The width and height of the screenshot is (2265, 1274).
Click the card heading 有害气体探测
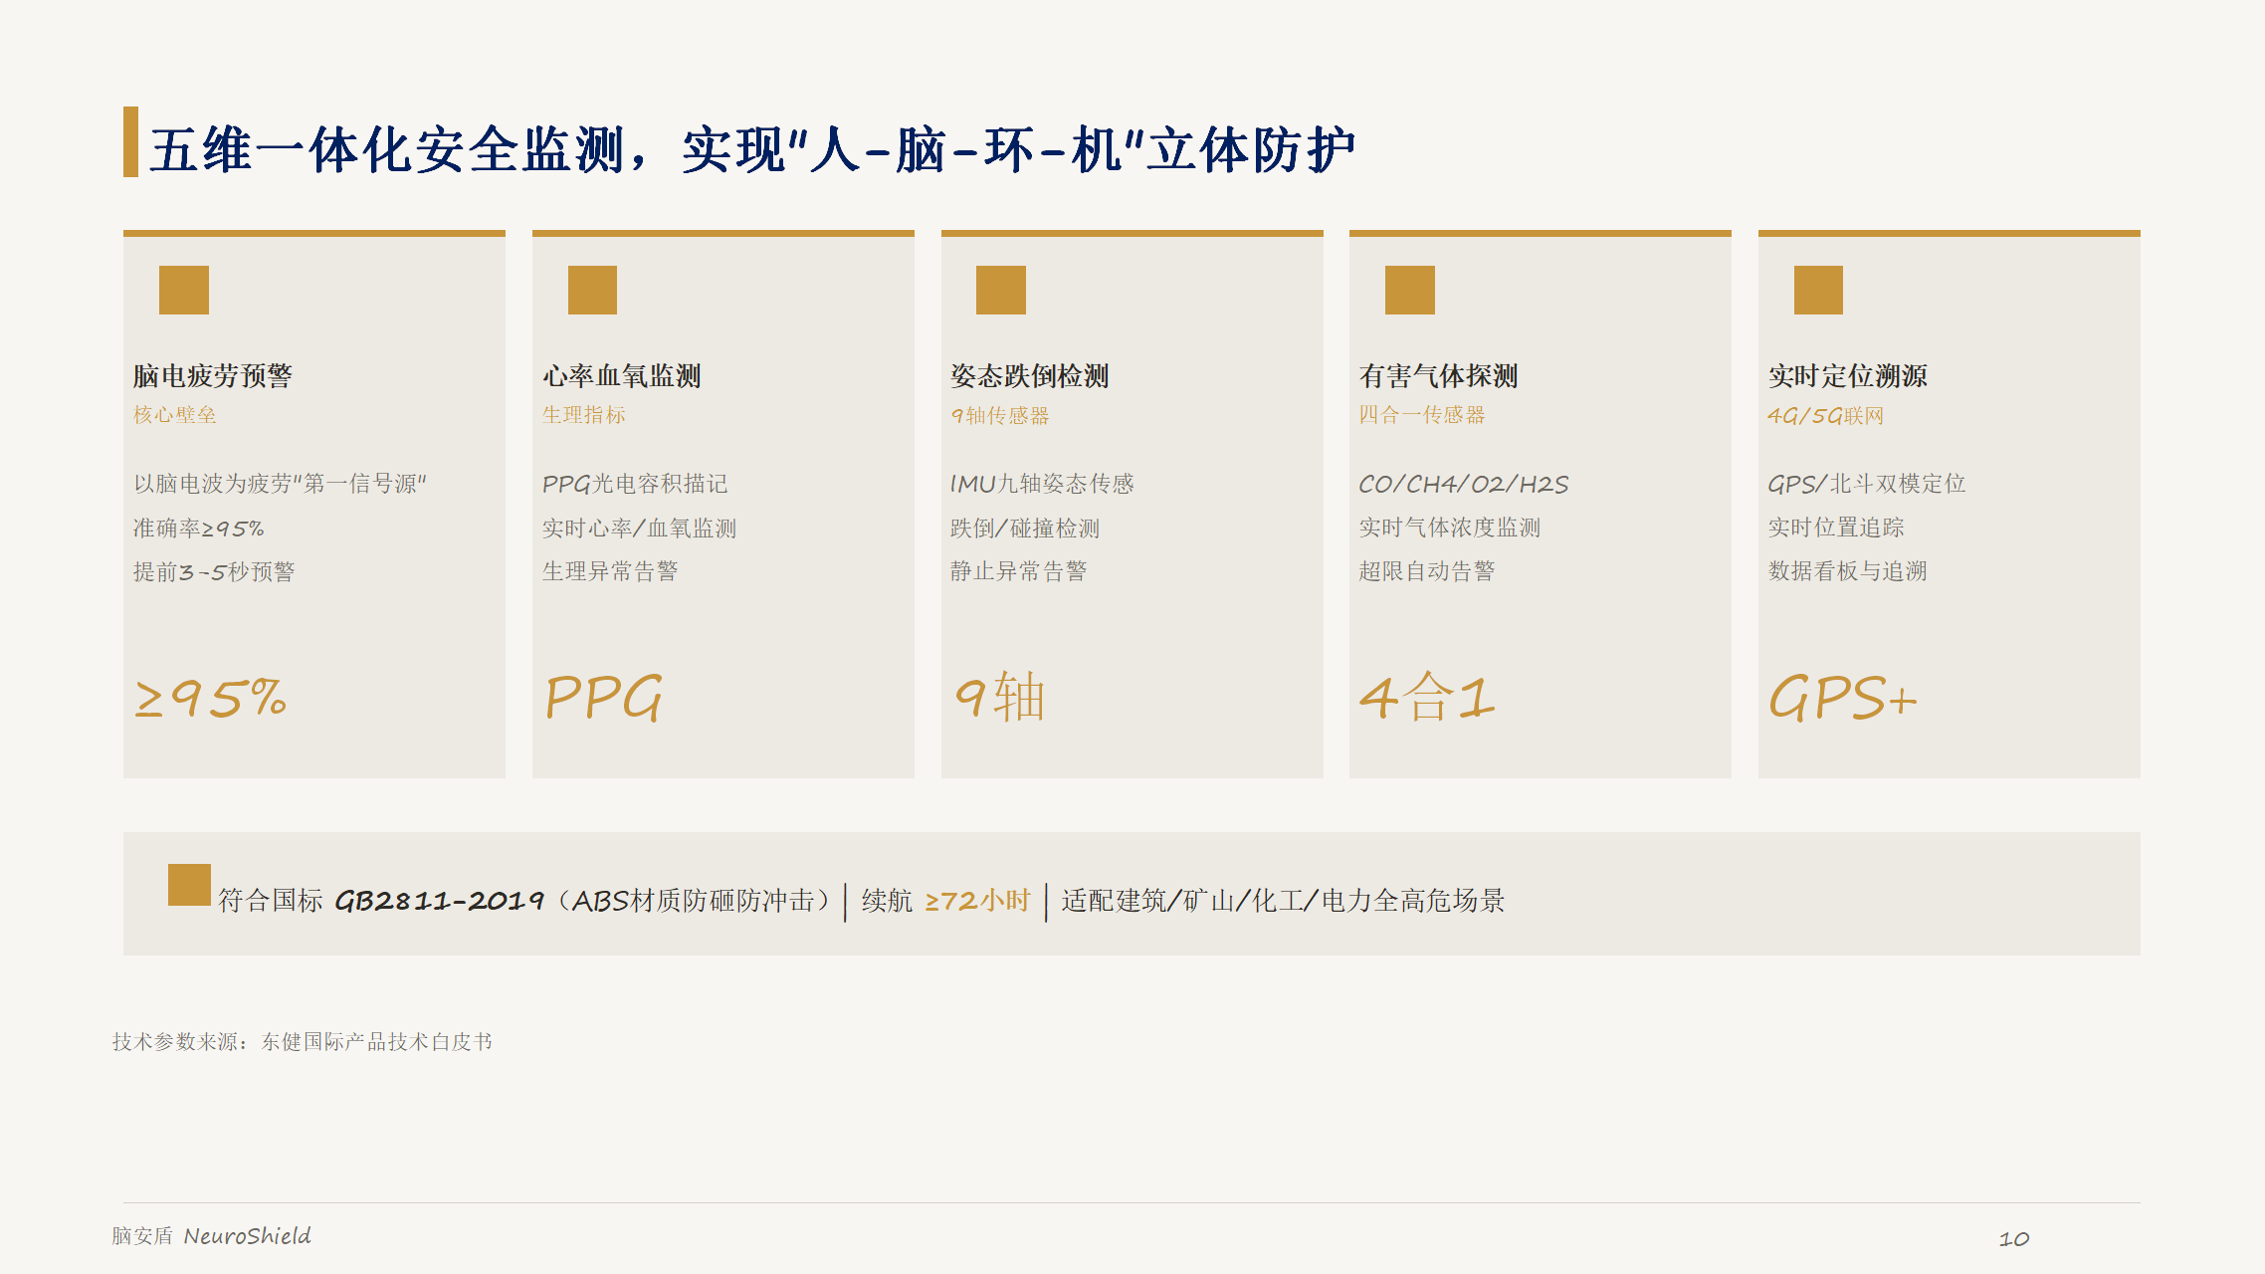pos(1439,375)
